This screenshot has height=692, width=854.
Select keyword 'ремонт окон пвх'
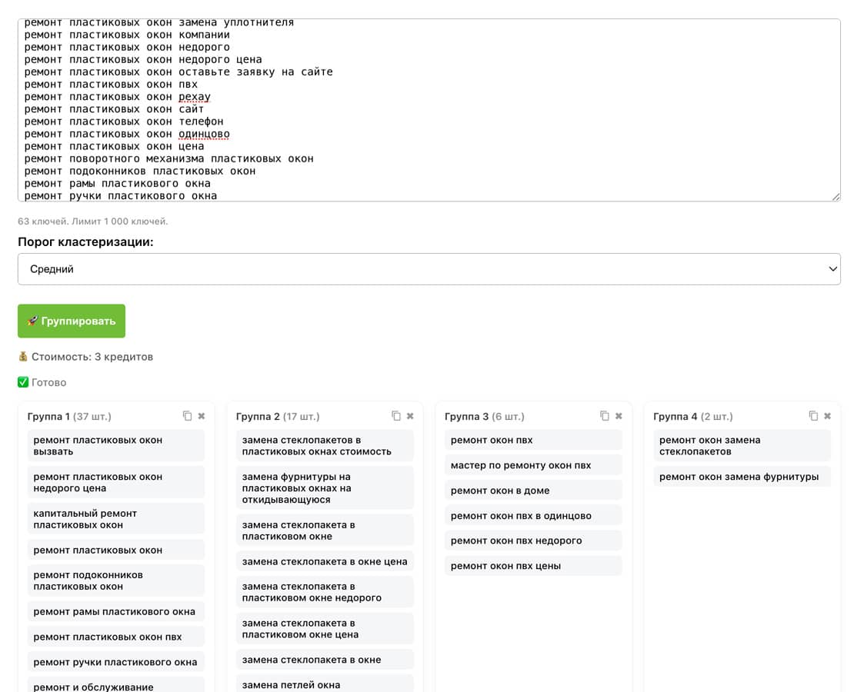532,440
